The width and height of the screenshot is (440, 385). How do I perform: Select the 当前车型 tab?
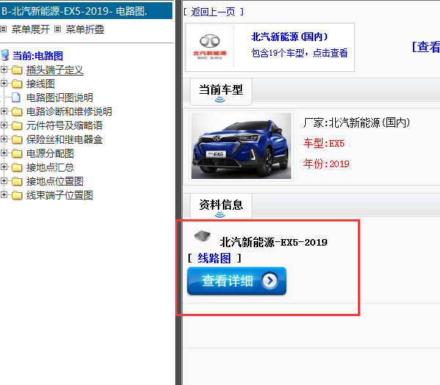coord(221,92)
